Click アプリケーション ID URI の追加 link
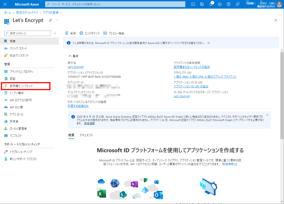The height and width of the screenshot is (204, 284). [191, 86]
